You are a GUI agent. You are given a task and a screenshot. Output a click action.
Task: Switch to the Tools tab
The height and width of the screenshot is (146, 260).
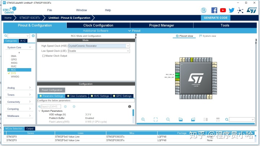click(225, 25)
